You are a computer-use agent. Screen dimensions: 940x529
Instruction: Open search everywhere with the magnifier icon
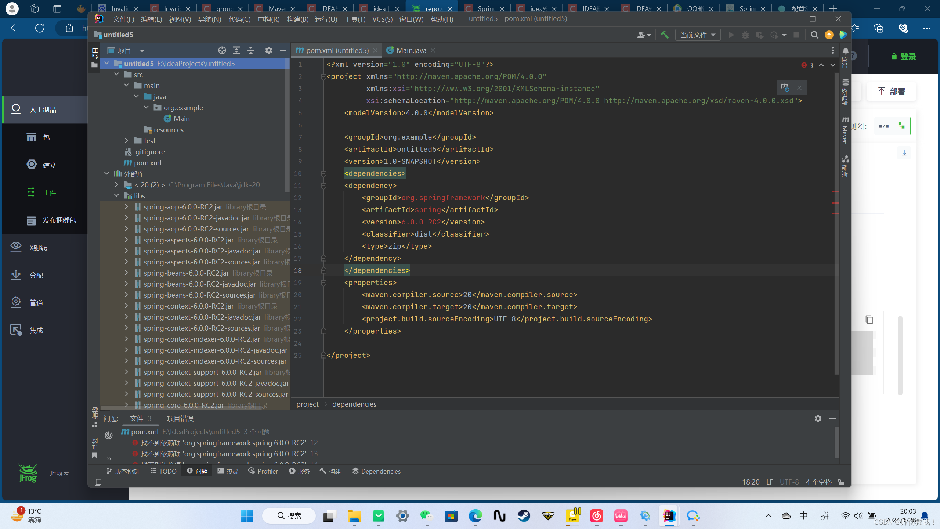pyautogui.click(x=814, y=35)
